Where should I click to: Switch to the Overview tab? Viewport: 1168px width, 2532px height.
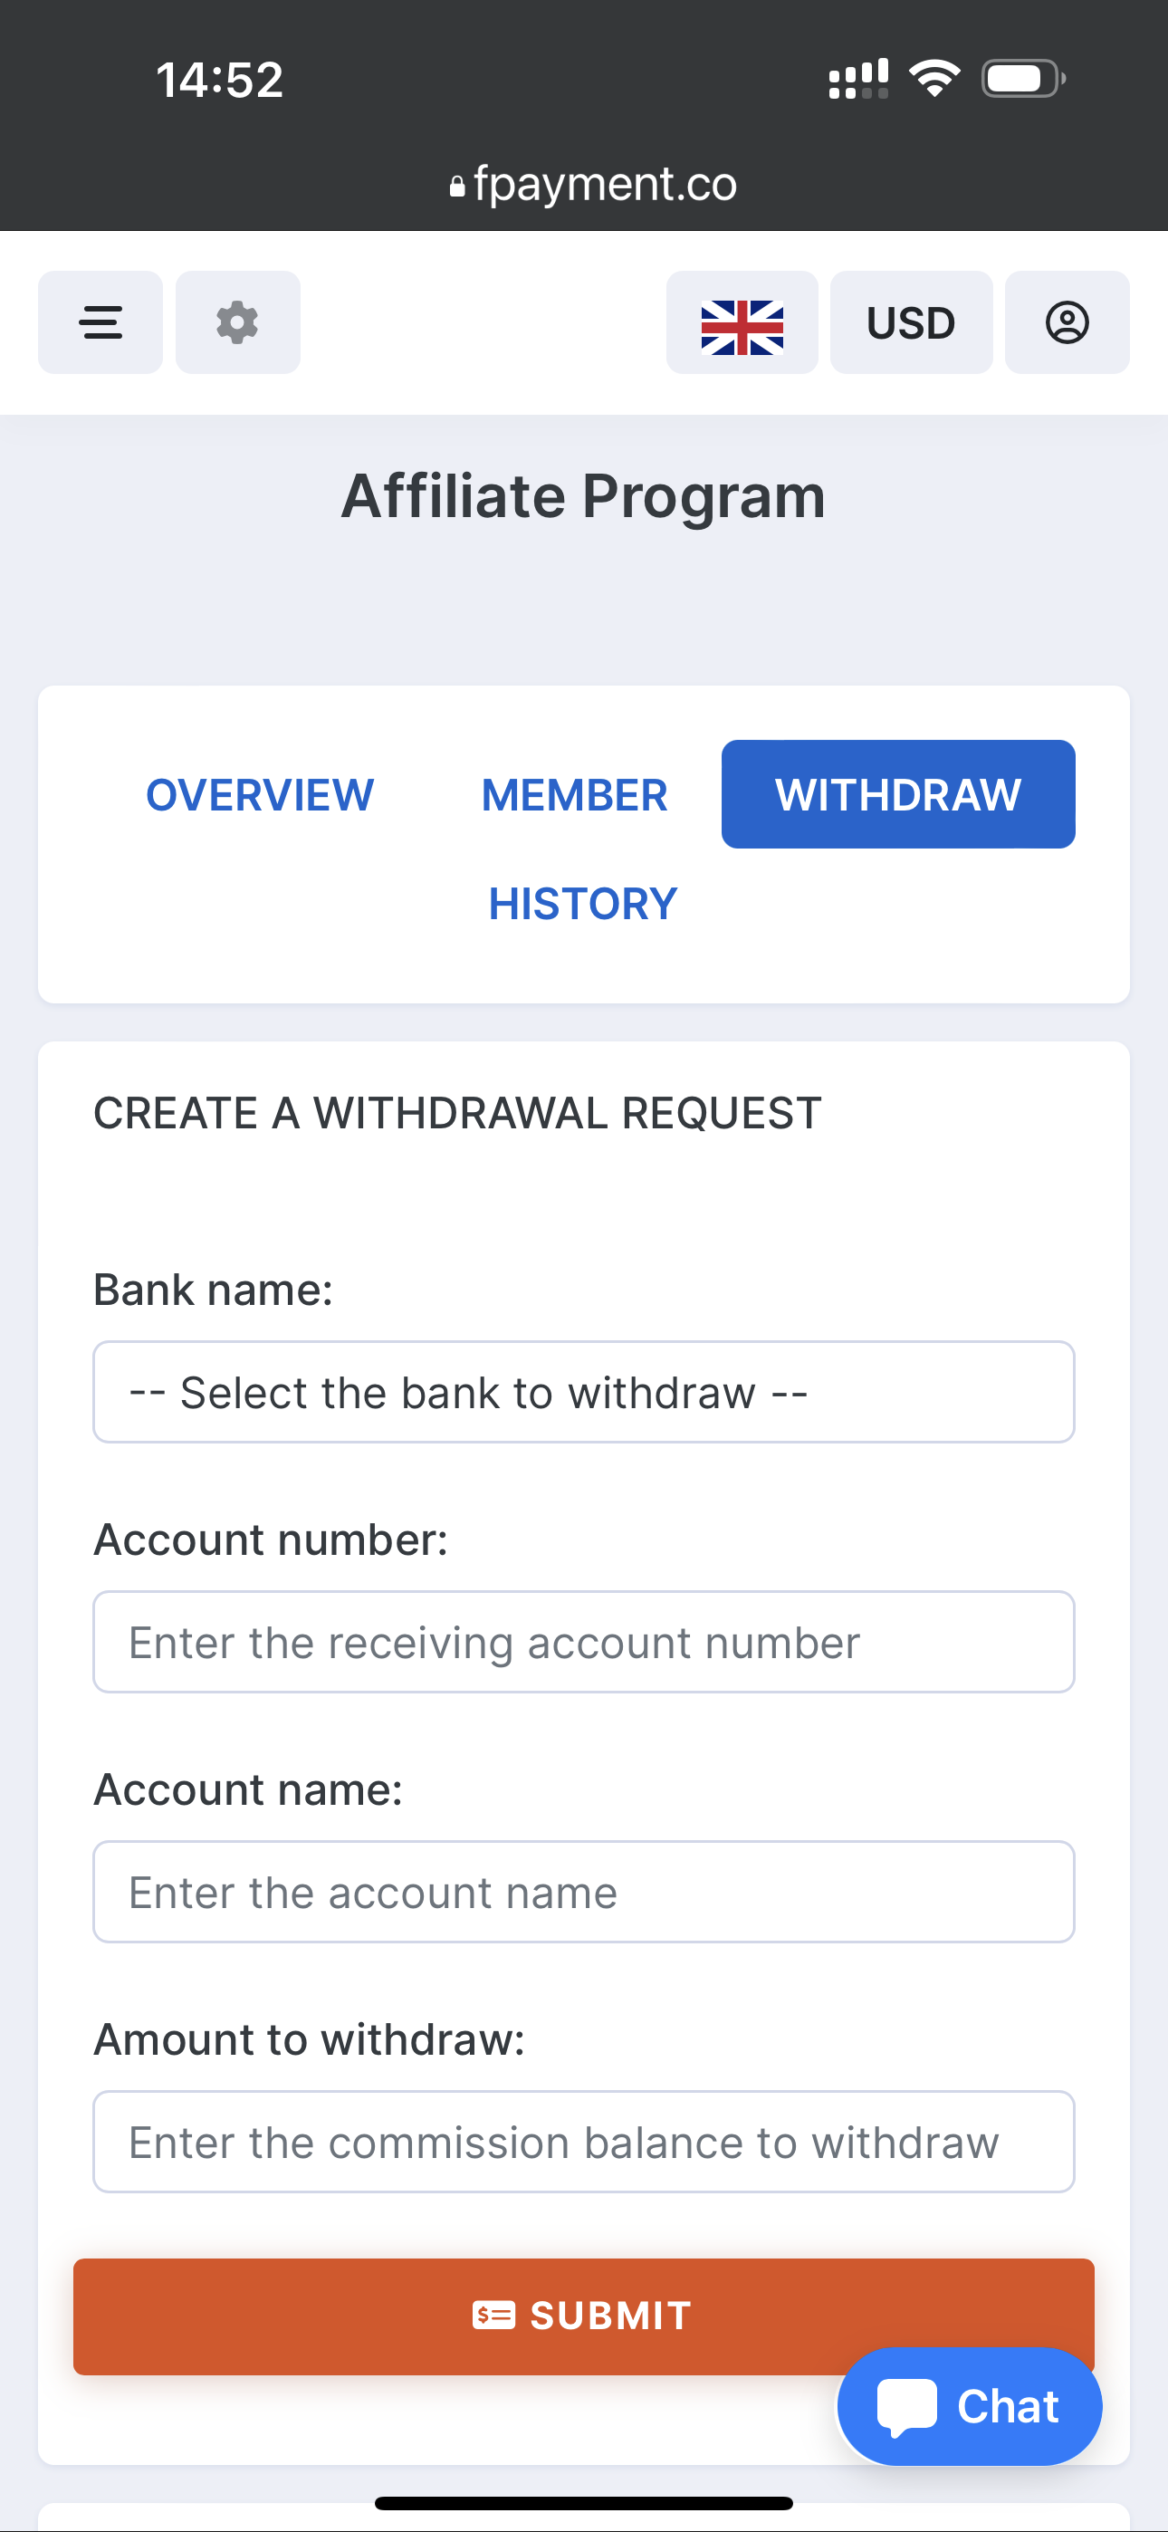coord(260,794)
